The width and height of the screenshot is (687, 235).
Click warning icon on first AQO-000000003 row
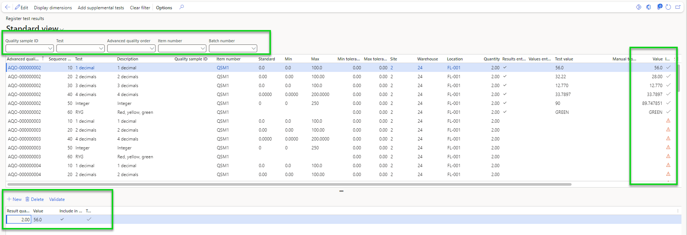668,121
